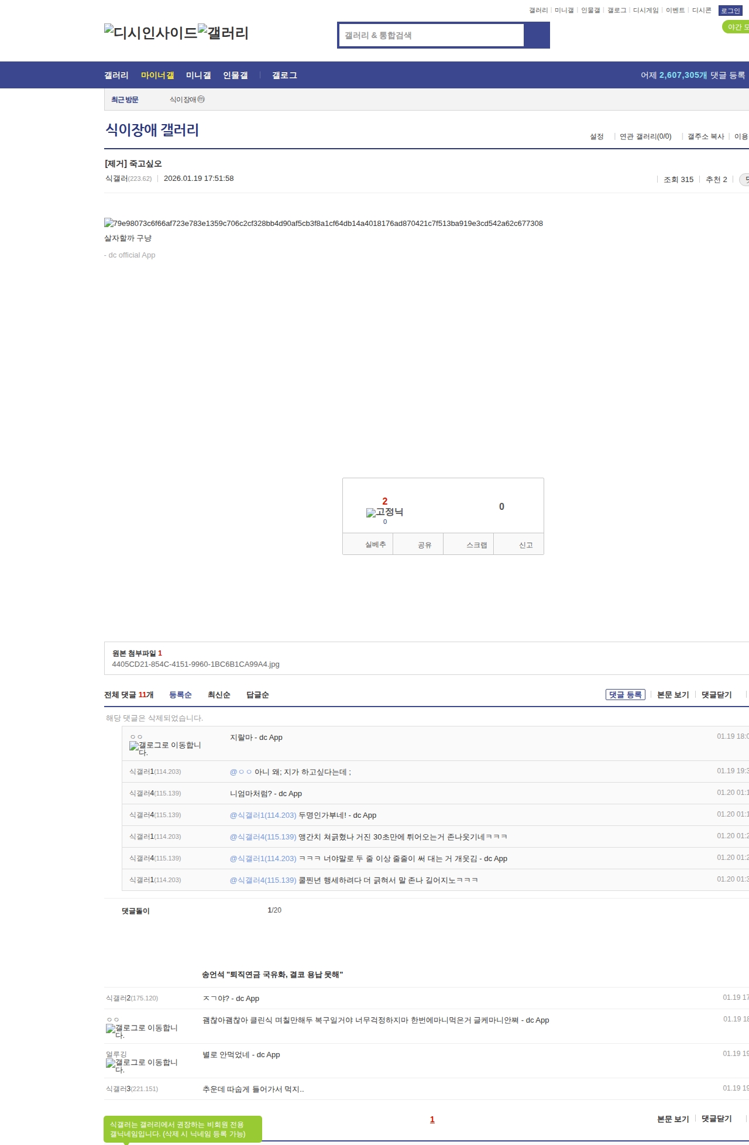
Task: Click the 디시인사이드 logo image
Action: (150, 32)
